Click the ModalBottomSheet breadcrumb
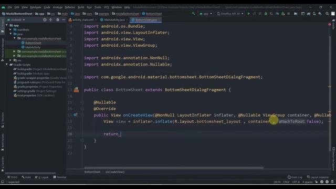Screen dimensions: 336x189 tap(17, 14)
